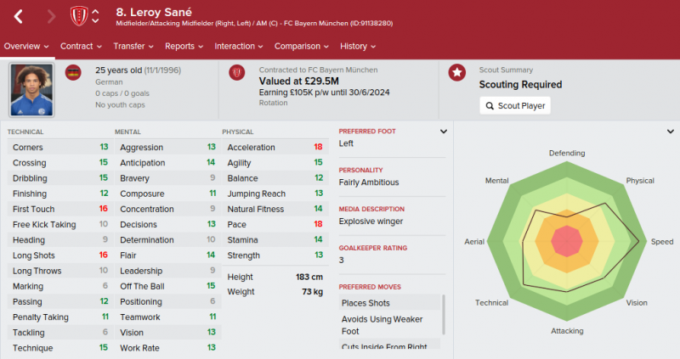Open the History menu
680x359 pixels.
[x=358, y=47]
